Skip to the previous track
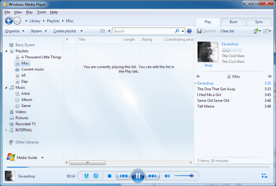 click(x=124, y=176)
